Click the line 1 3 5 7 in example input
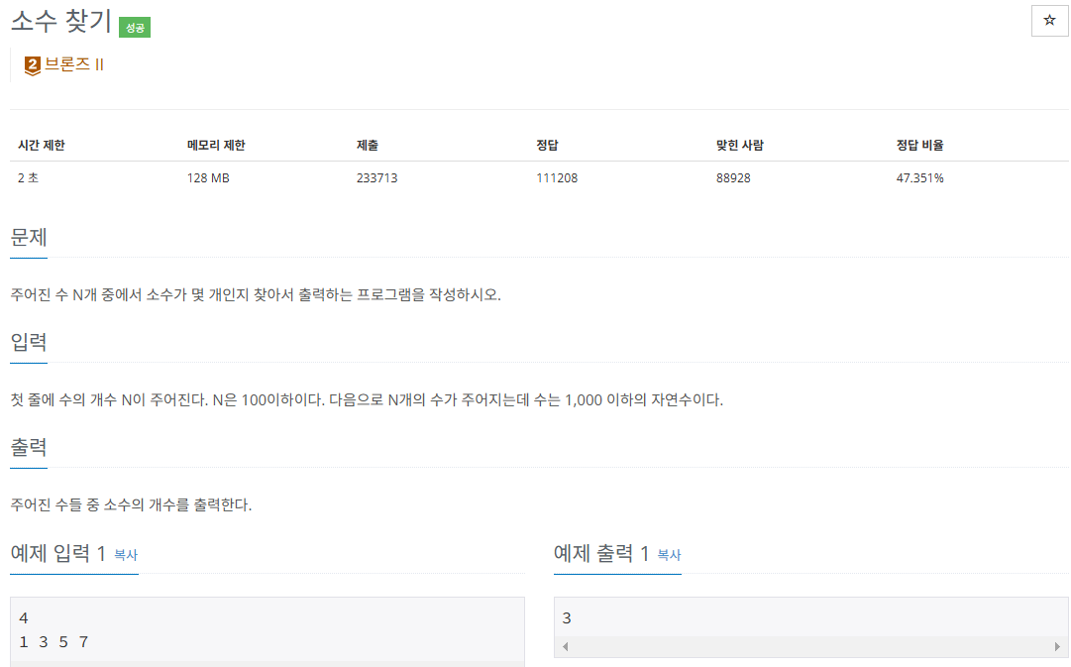This screenshot has width=1071, height=667. point(54,641)
